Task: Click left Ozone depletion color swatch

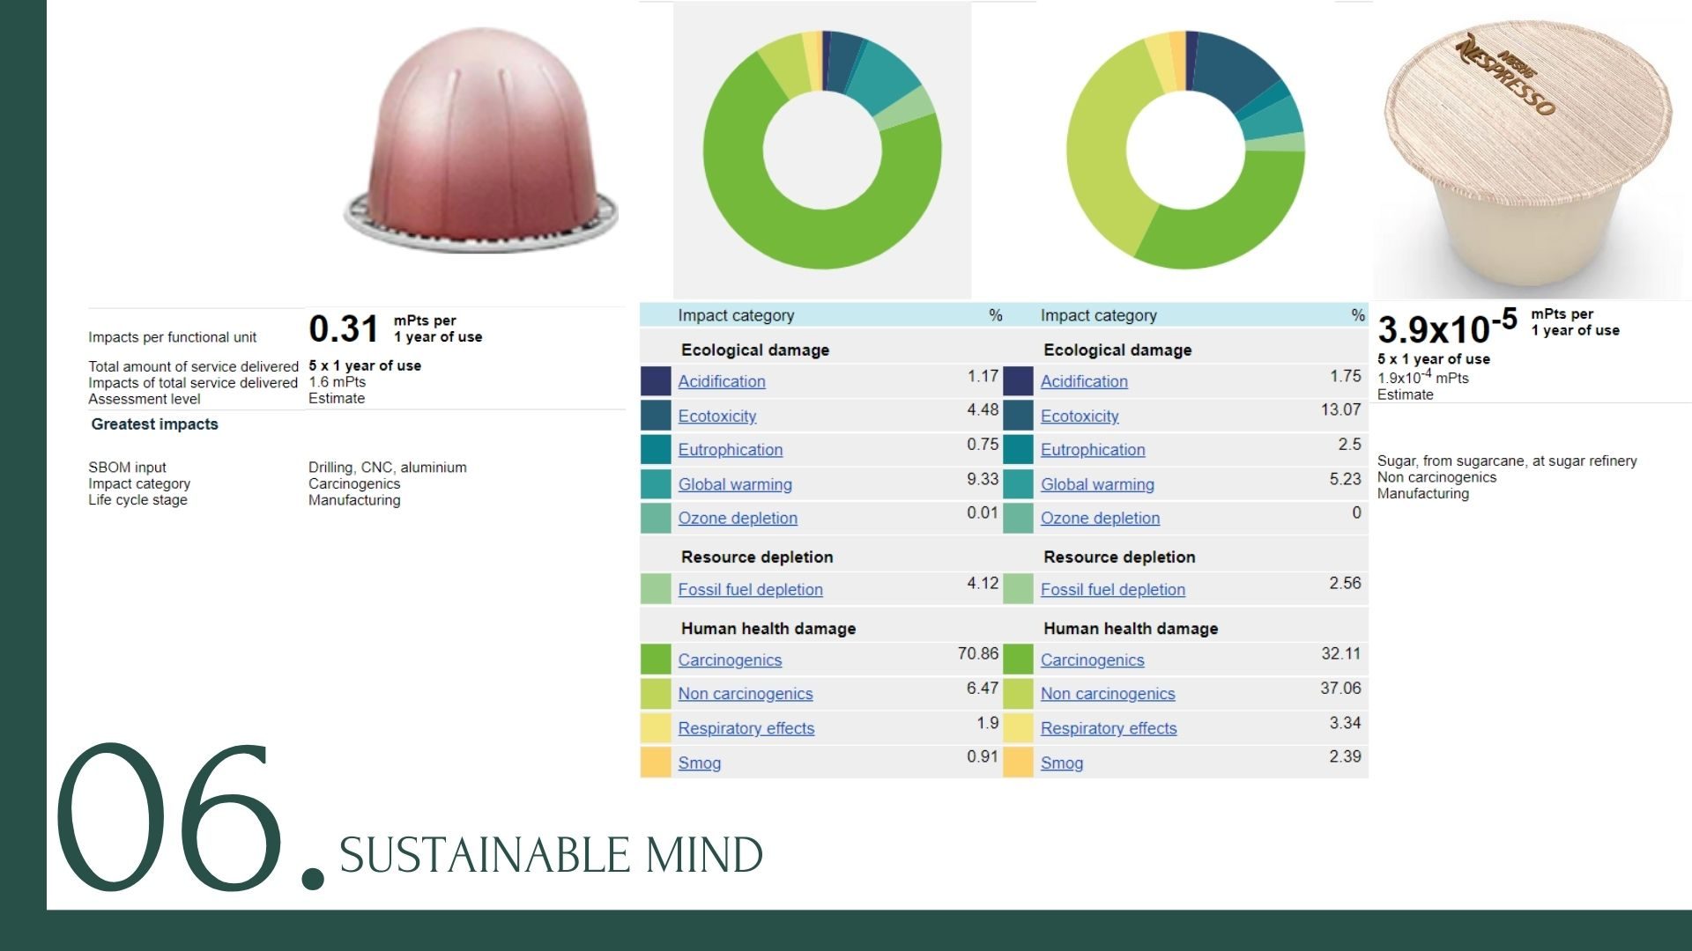Action: pyautogui.click(x=655, y=518)
